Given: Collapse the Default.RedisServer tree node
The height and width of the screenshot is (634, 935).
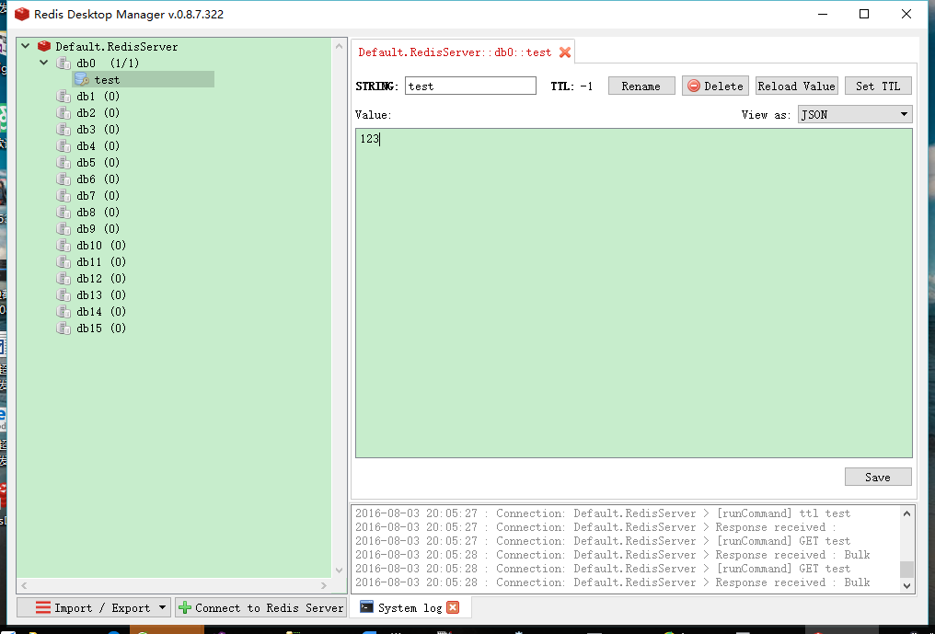Looking at the screenshot, I should pyautogui.click(x=26, y=45).
